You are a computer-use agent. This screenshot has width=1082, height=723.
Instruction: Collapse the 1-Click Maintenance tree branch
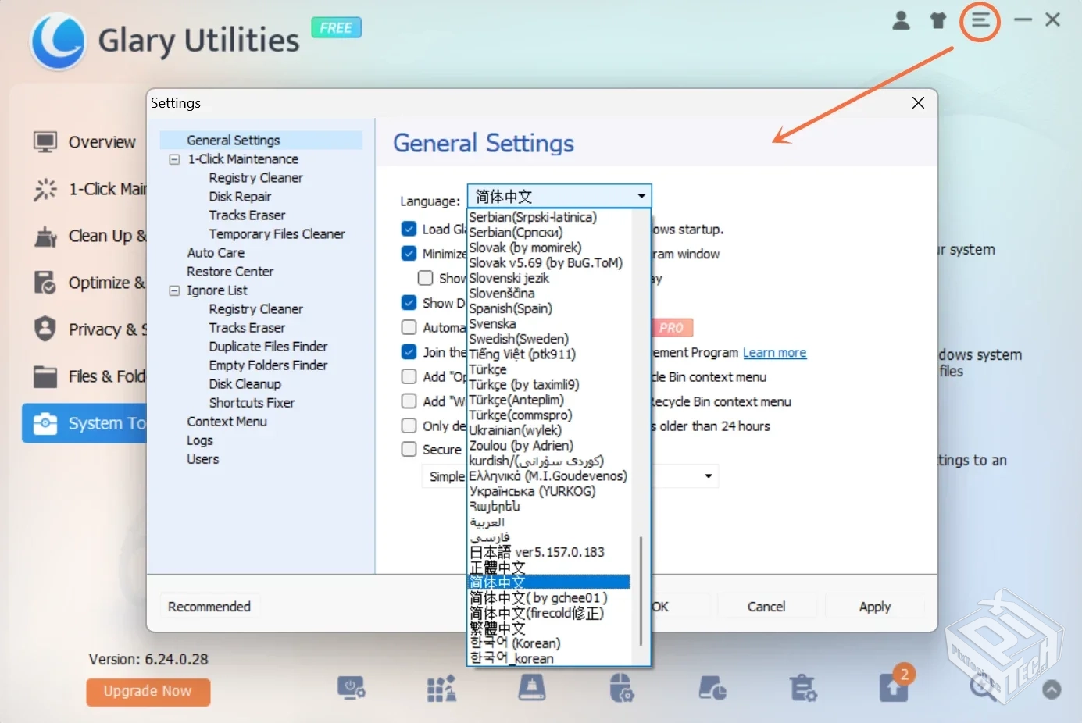(173, 158)
